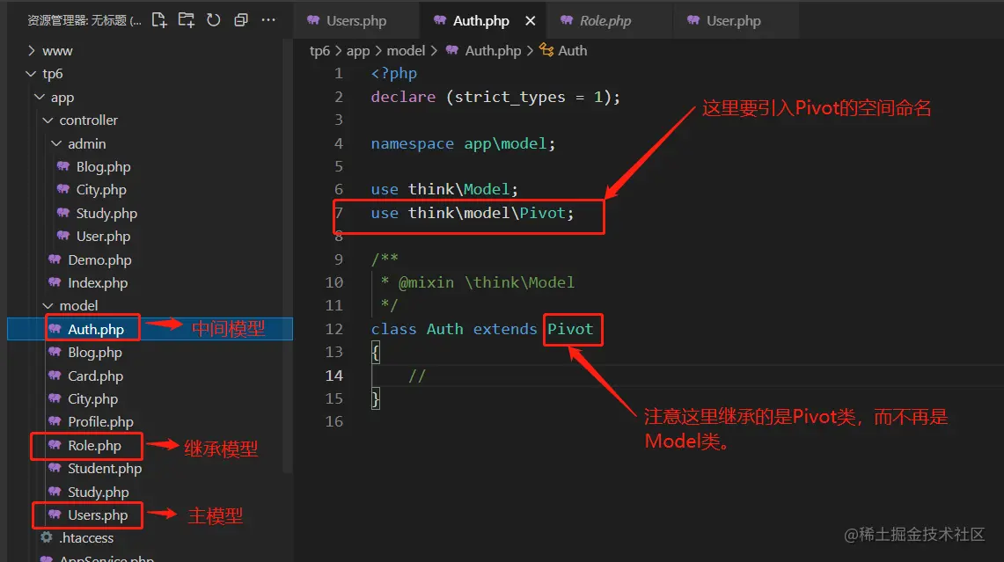Click the gear icon beside .htaccess
1004x562 pixels.
tap(46, 537)
